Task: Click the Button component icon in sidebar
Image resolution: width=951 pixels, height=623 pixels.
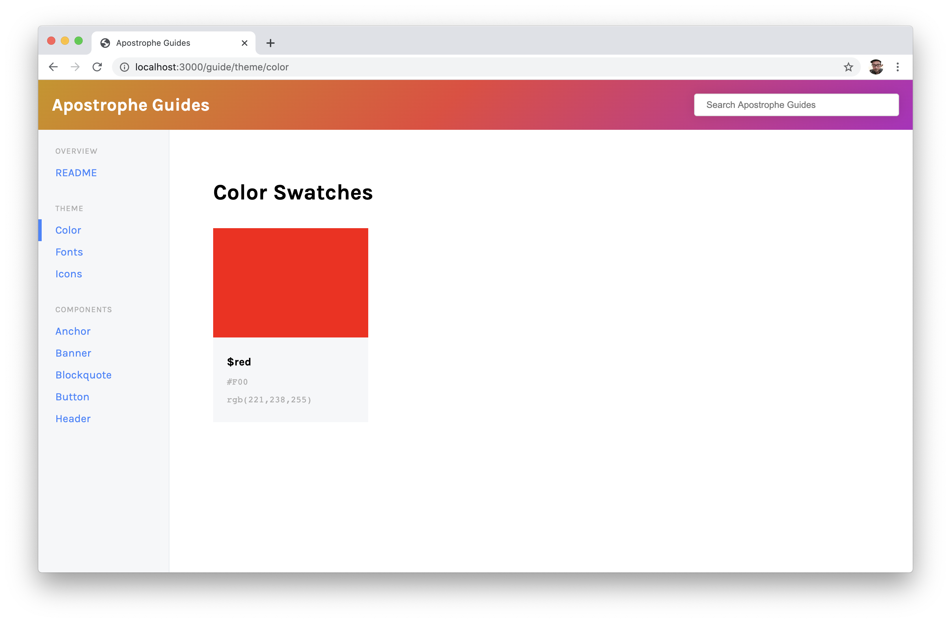Action: click(x=72, y=396)
